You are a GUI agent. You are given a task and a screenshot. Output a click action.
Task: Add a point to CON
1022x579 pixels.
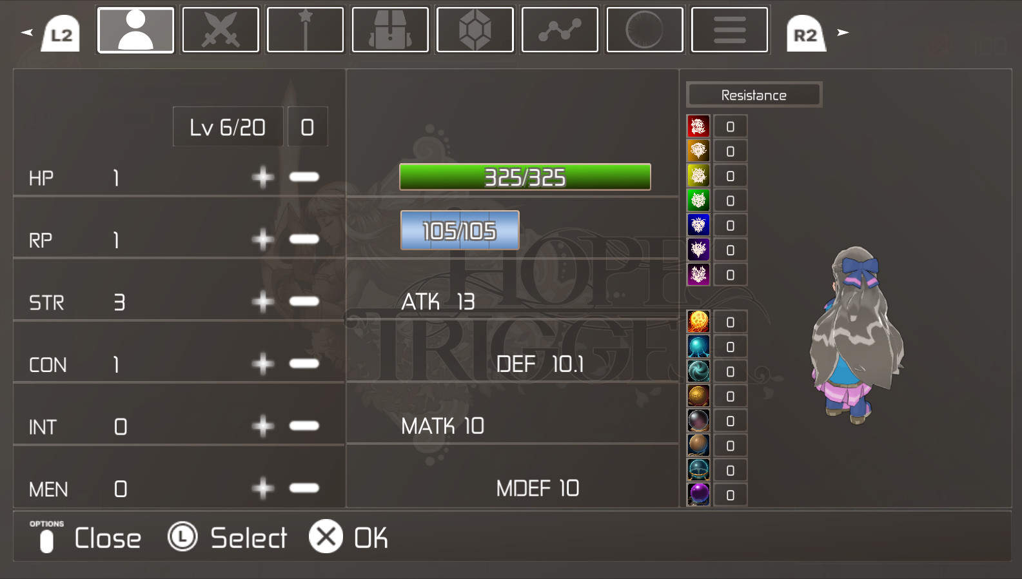[x=263, y=364]
